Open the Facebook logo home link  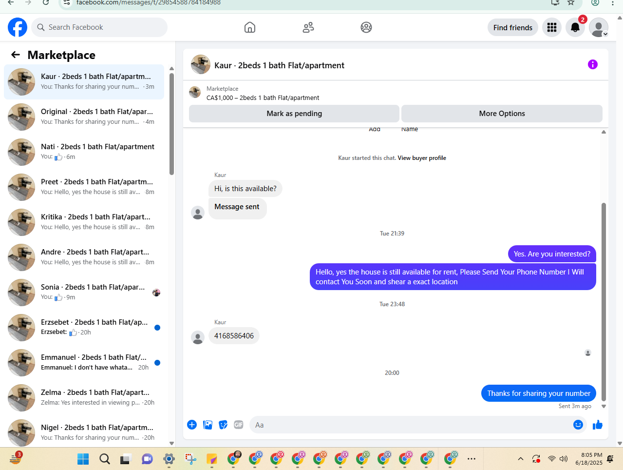(18, 27)
